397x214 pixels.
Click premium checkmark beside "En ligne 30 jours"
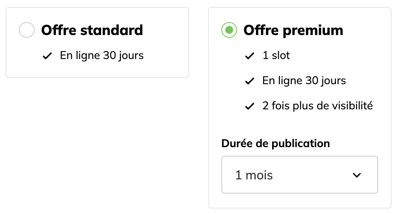pyautogui.click(x=249, y=81)
